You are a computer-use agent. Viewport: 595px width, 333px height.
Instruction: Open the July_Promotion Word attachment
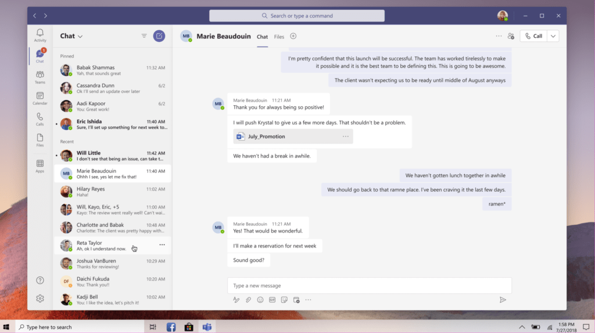click(293, 137)
